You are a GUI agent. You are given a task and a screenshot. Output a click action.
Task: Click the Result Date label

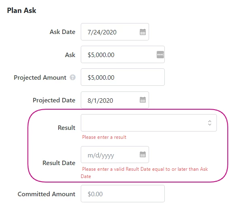[59, 163]
